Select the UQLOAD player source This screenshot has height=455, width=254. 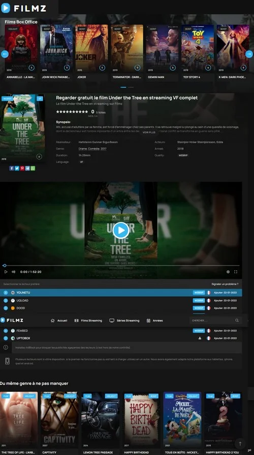[121, 300]
